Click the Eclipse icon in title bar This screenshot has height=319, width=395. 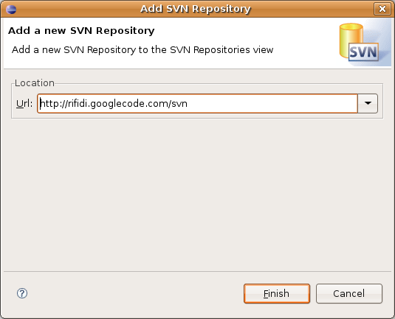(11, 10)
